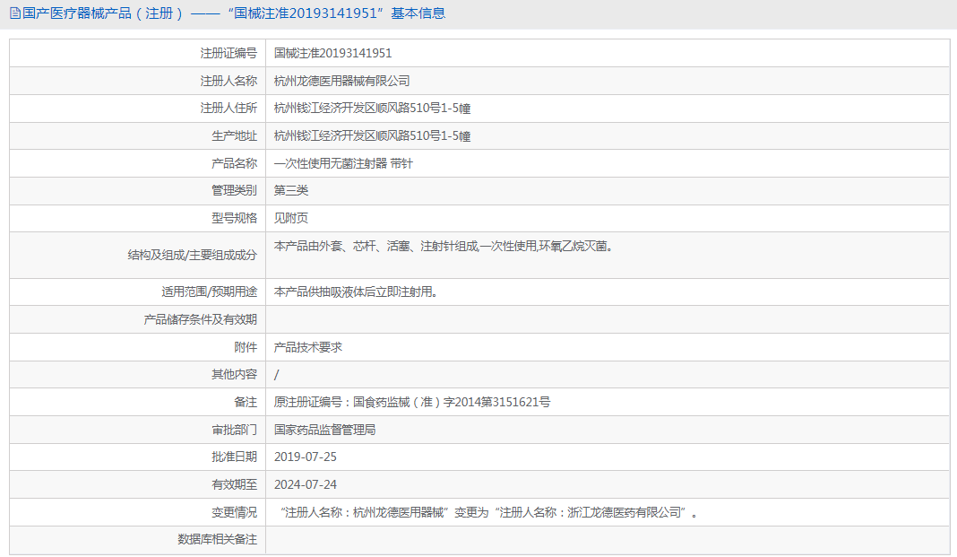Click the 生产地址 address value

pyautogui.click(x=372, y=135)
